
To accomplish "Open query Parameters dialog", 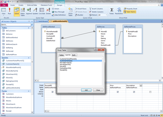I will point(119,11).
